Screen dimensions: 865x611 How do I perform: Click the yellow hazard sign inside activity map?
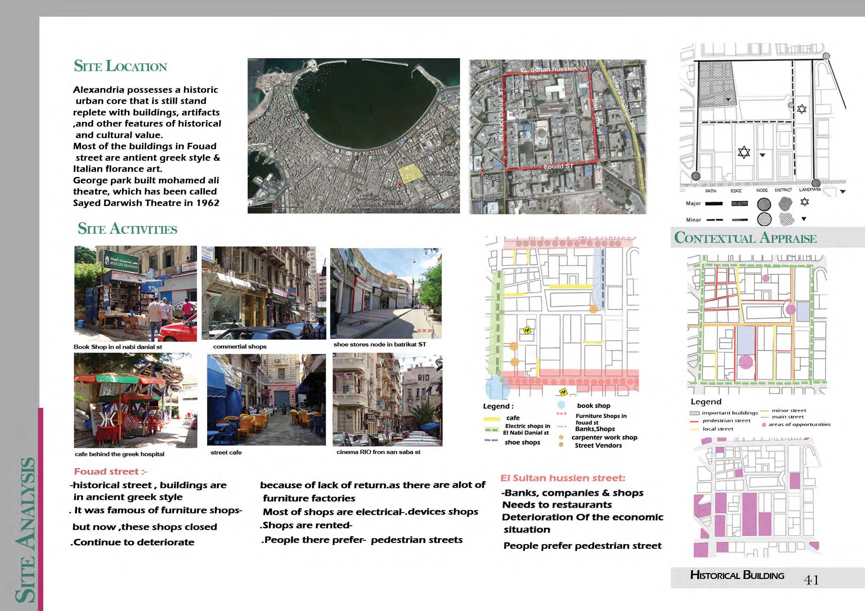pos(527,331)
